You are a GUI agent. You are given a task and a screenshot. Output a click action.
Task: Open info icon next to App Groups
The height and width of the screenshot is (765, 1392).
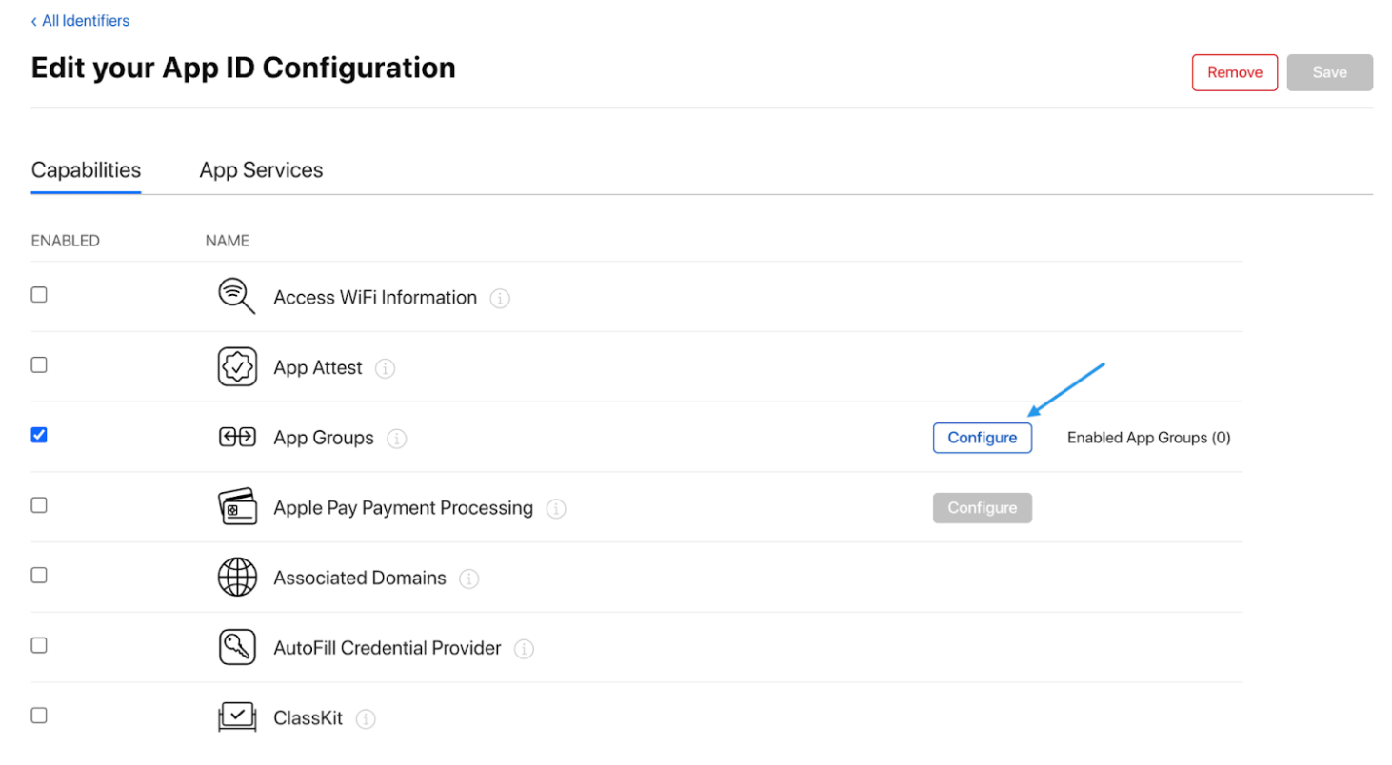click(397, 439)
